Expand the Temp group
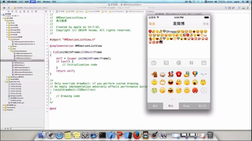Image resolution: width=252 pixels, height=141 pixels. pyautogui.click(x=7, y=23)
